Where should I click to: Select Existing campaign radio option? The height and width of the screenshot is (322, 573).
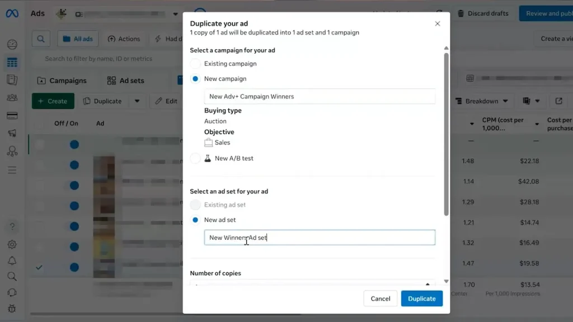pyautogui.click(x=195, y=64)
